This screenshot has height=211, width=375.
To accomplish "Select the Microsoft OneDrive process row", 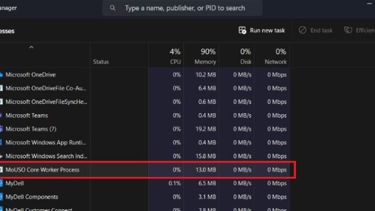I will click(x=145, y=74).
